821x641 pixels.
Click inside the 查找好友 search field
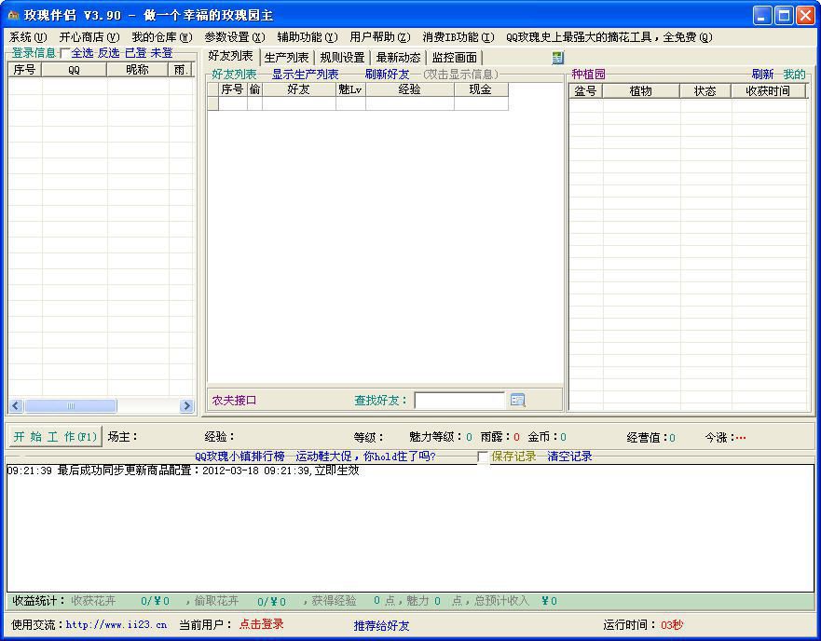pos(459,401)
